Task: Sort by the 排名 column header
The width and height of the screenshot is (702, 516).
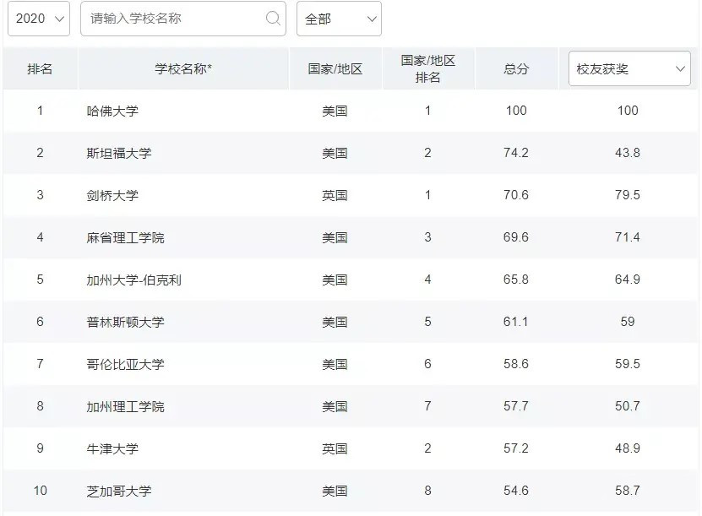Action: point(39,68)
